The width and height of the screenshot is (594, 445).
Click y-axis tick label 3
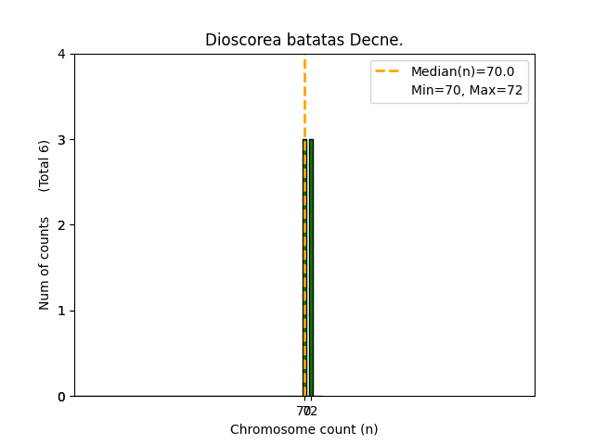tap(61, 140)
